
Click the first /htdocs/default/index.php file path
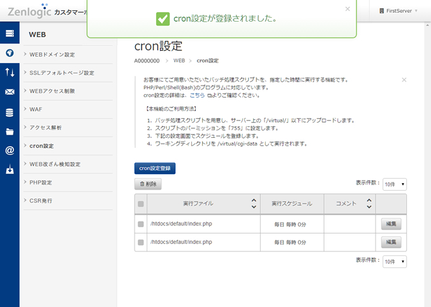pyautogui.click(x=181, y=224)
